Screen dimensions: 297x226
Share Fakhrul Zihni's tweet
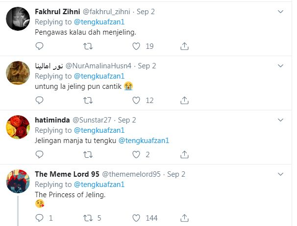pyautogui.click(x=185, y=46)
